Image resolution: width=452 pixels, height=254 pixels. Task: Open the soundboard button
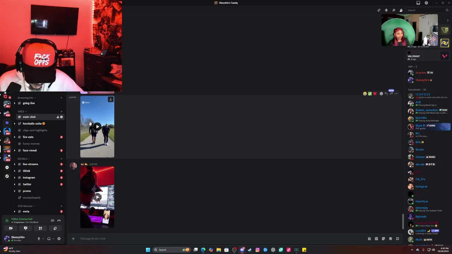(55, 228)
